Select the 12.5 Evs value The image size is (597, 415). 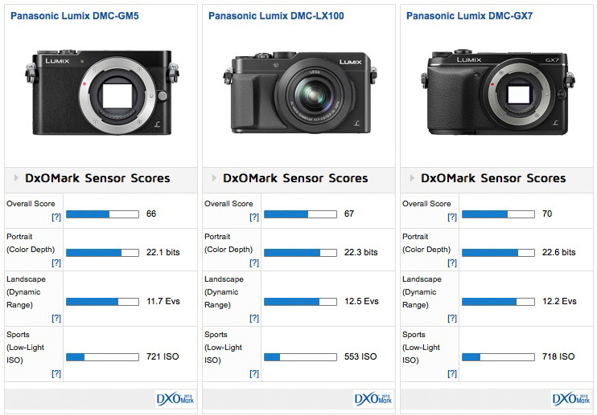[362, 301]
